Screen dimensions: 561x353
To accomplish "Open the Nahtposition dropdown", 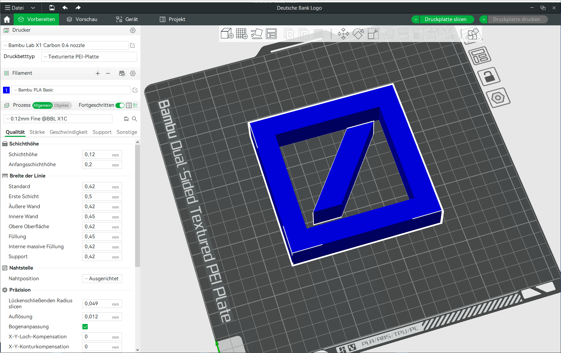I will pyautogui.click(x=102, y=279).
